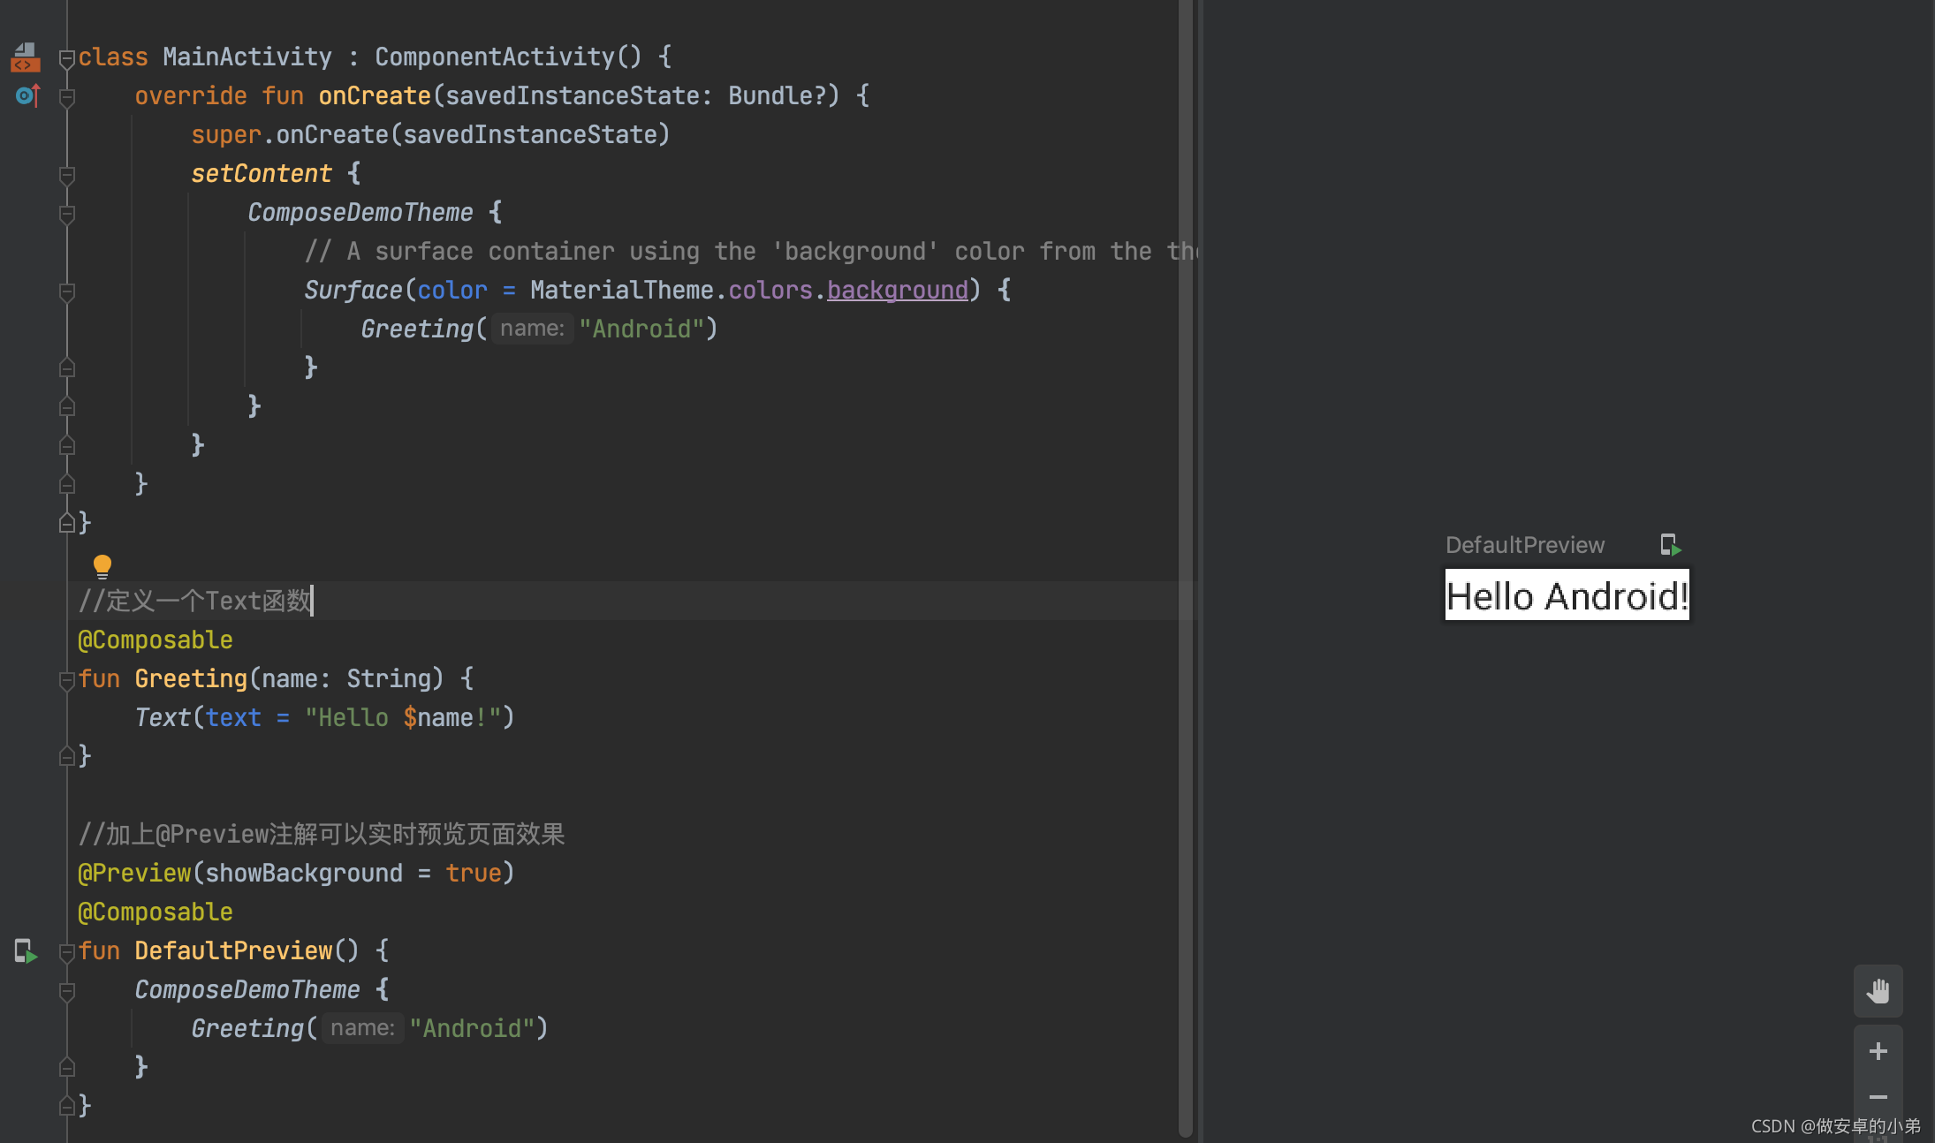Click the Hello Android! preview render
The image size is (1935, 1143).
tap(1567, 595)
